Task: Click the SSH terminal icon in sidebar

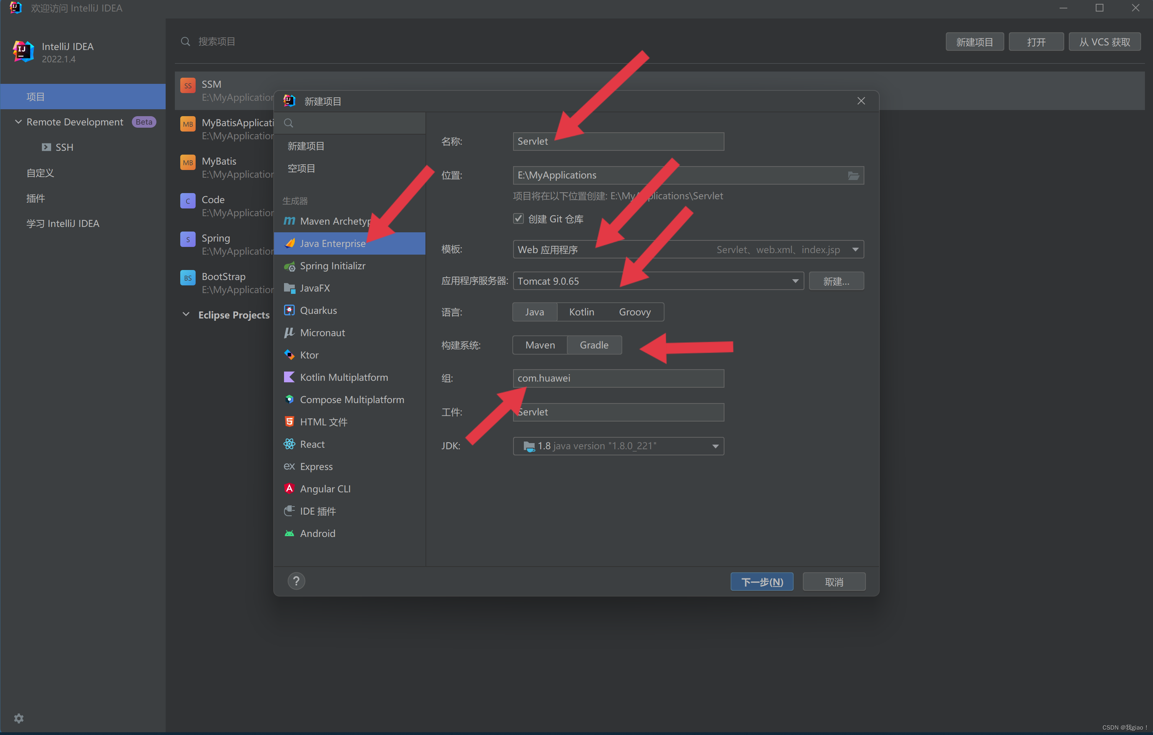Action: [x=46, y=147]
